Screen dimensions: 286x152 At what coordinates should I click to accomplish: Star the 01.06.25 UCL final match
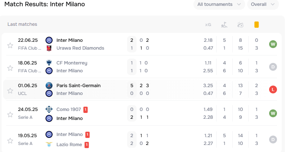10,90
